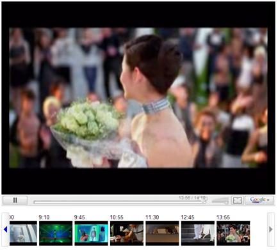Select the 13:55 bride bouquet thumbnail
This screenshot has width=278, height=250.
(x=233, y=233)
